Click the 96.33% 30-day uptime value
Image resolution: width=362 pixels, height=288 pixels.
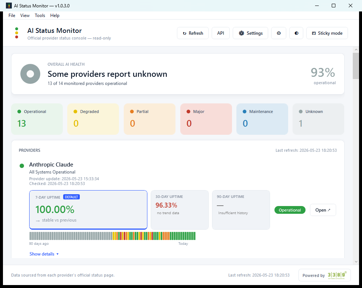pyautogui.click(x=166, y=205)
